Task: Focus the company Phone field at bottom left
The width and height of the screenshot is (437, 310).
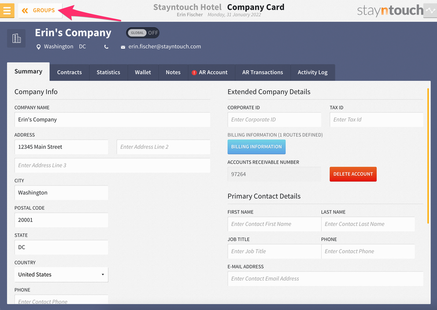Action: click(x=61, y=300)
